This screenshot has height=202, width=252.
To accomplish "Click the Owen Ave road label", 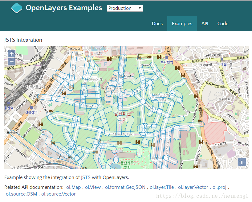I will pos(186,109).
